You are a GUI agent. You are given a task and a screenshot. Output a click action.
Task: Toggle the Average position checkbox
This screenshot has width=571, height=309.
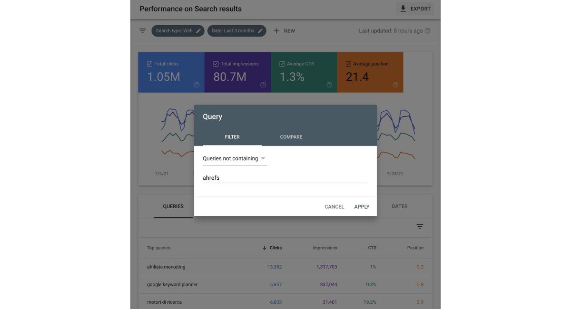pyautogui.click(x=349, y=64)
